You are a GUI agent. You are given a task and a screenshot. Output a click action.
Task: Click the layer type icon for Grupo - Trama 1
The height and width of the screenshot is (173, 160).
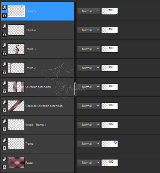4,121
